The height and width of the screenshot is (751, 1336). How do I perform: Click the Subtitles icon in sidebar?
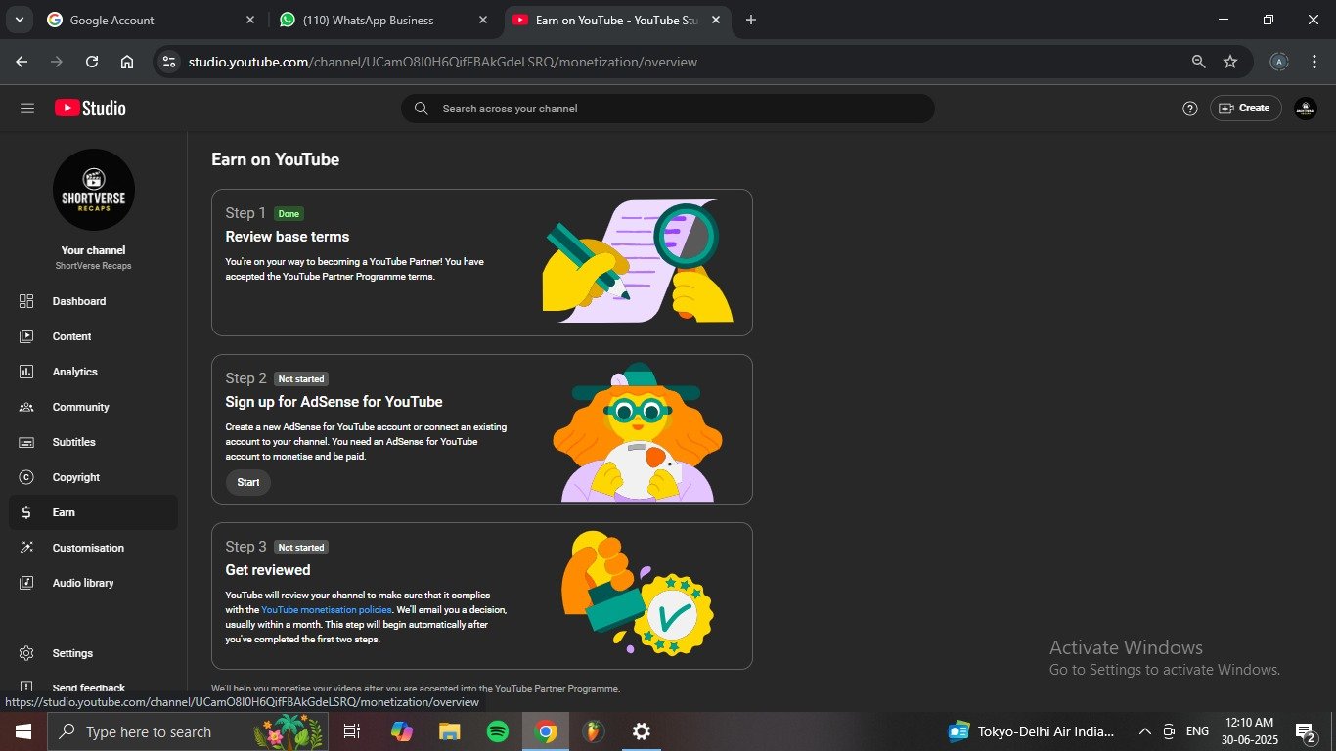pos(26,442)
